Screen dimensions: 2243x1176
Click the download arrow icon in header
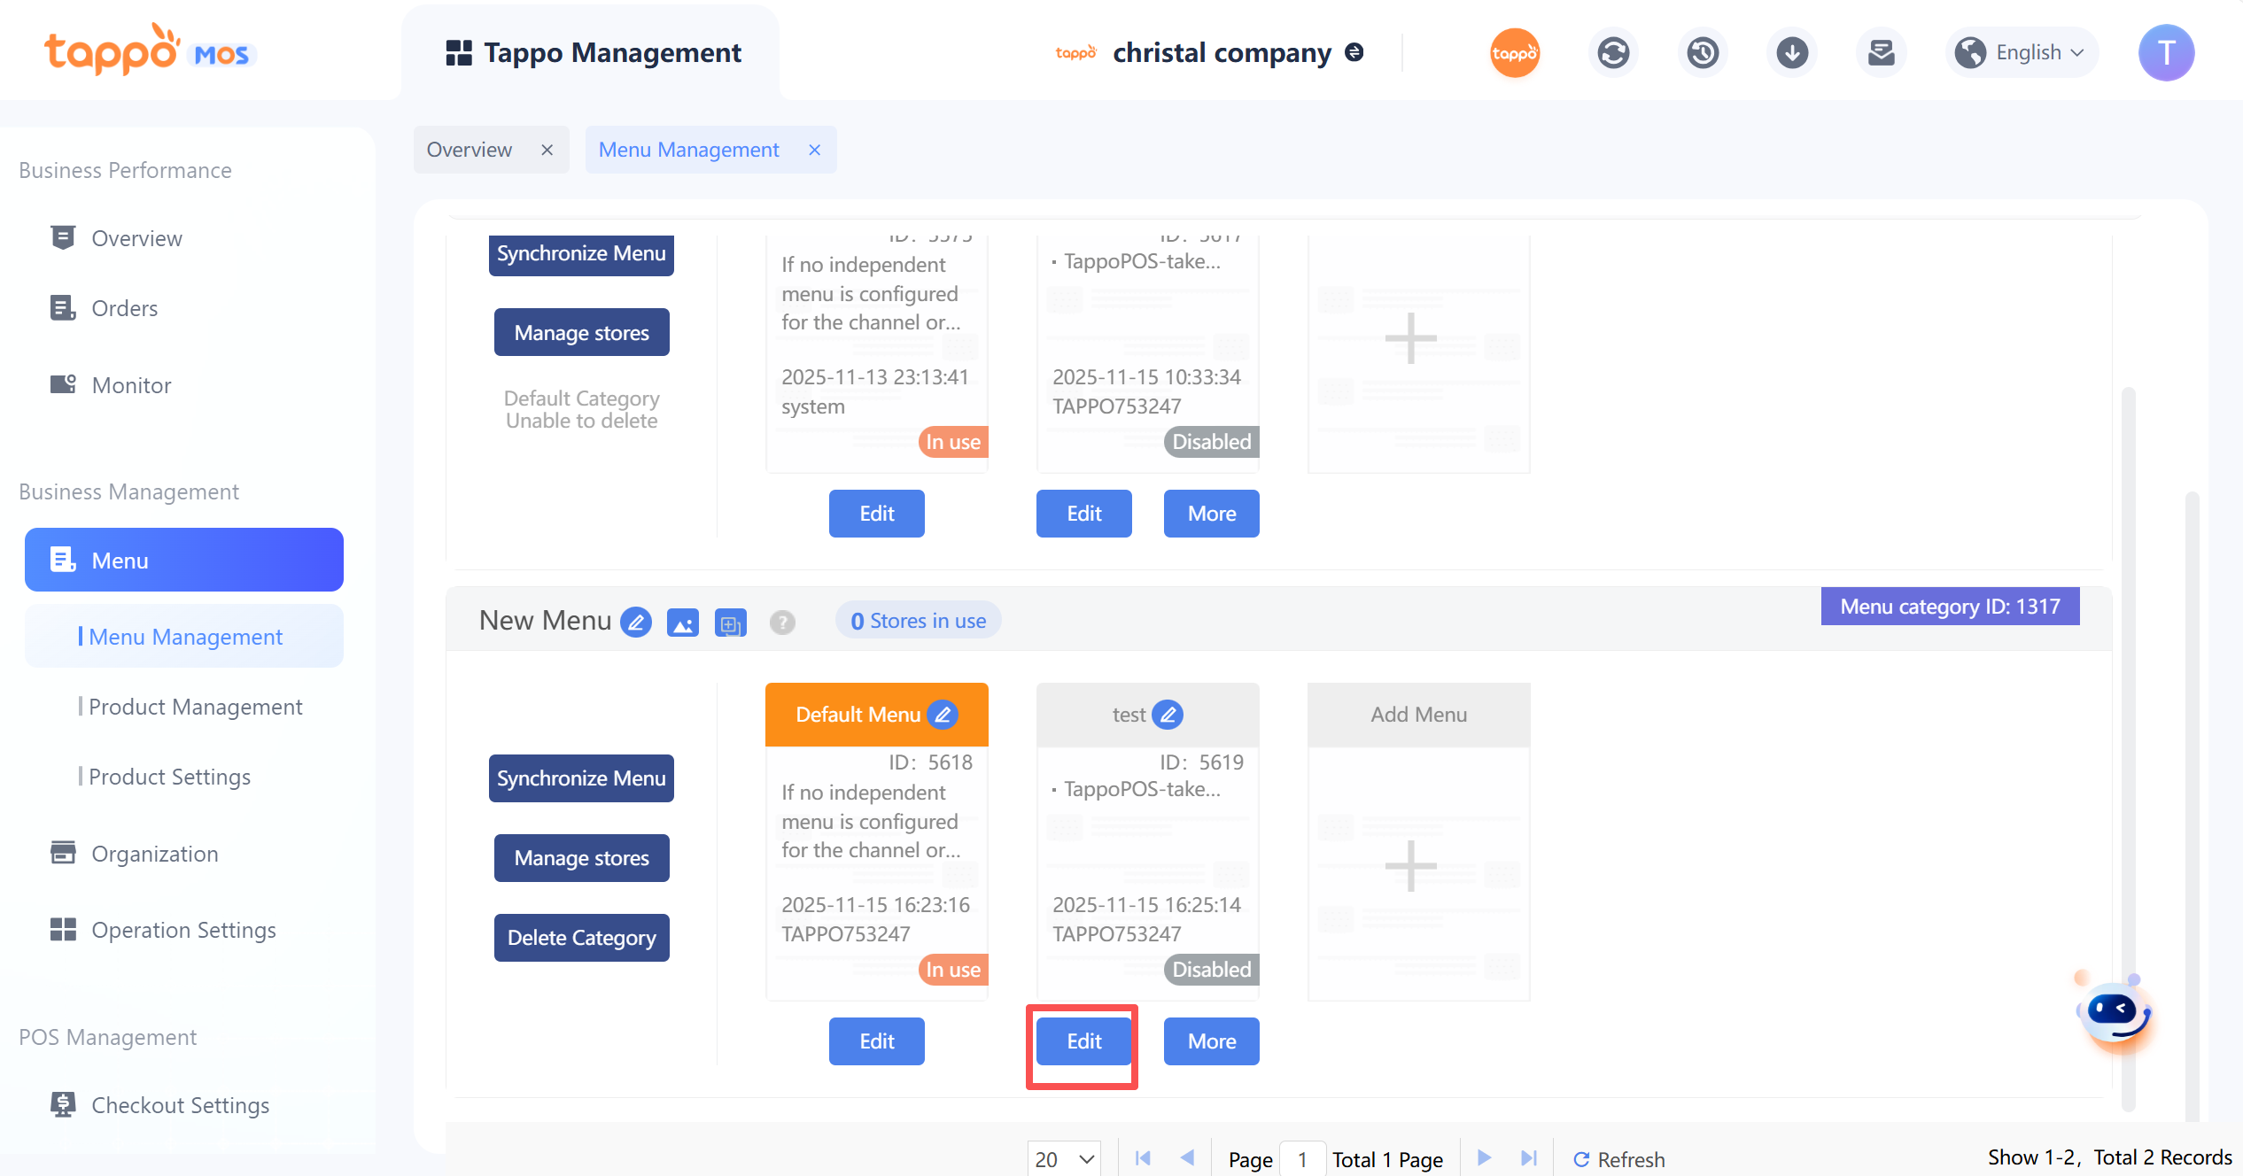pos(1792,53)
